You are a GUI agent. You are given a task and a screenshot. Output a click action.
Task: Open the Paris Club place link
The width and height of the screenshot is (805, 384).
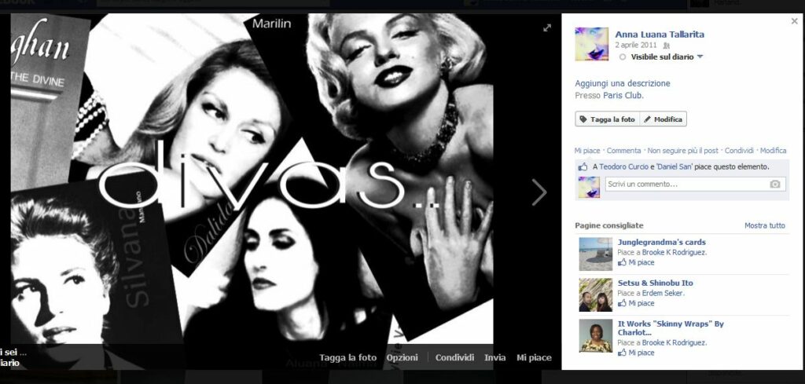point(623,95)
